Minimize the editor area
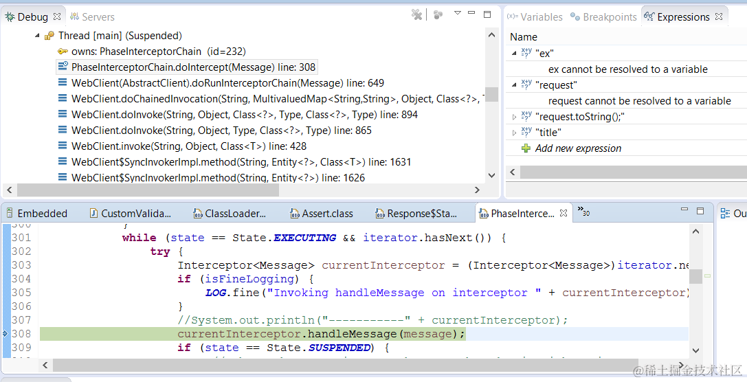747x382 pixels. 684,209
